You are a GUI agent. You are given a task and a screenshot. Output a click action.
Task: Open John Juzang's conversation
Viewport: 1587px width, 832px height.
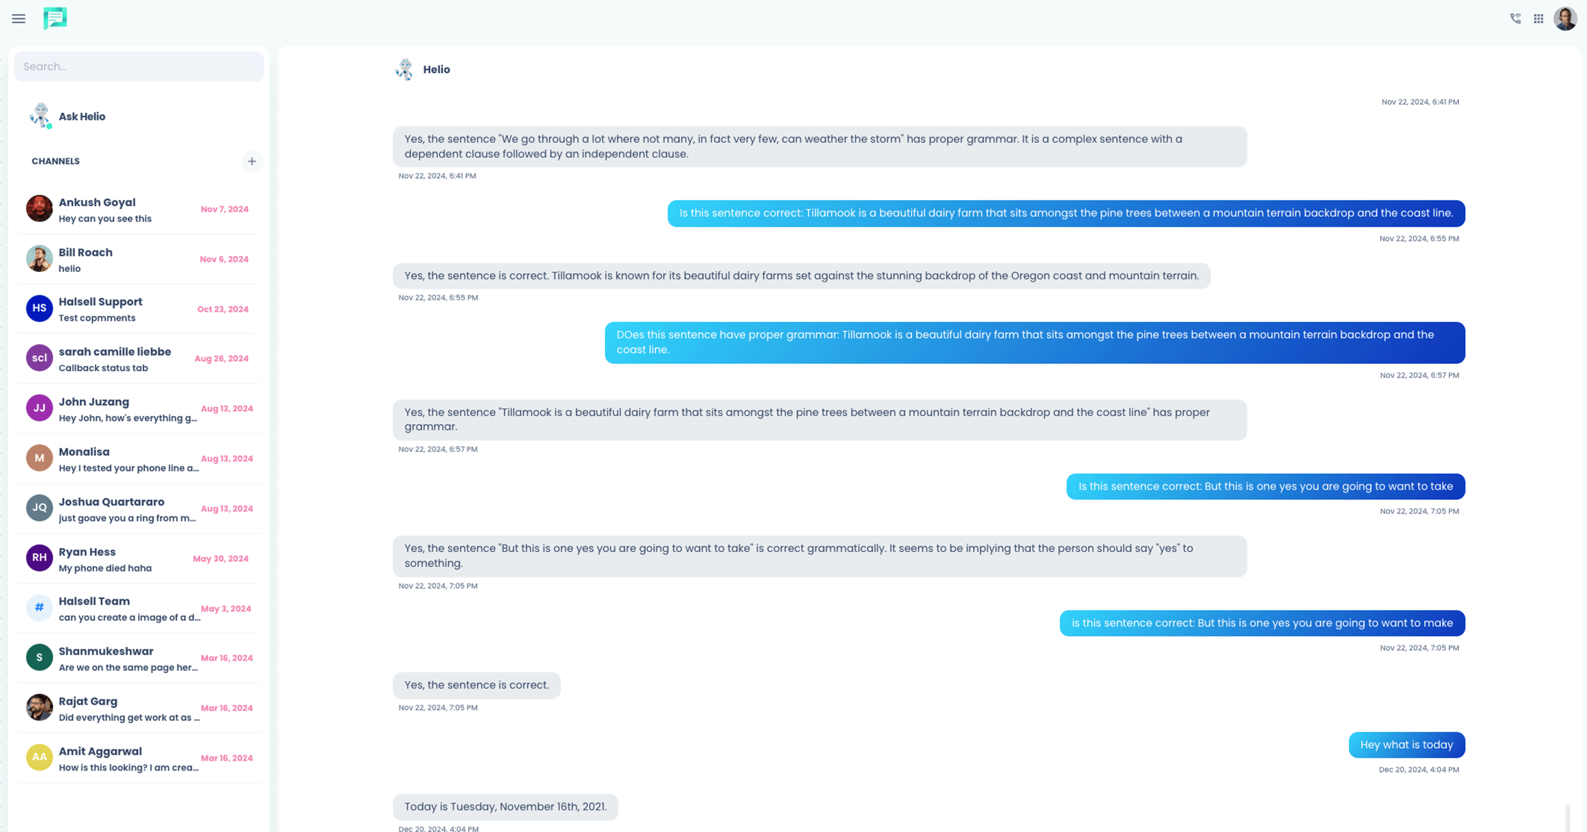[x=139, y=409]
